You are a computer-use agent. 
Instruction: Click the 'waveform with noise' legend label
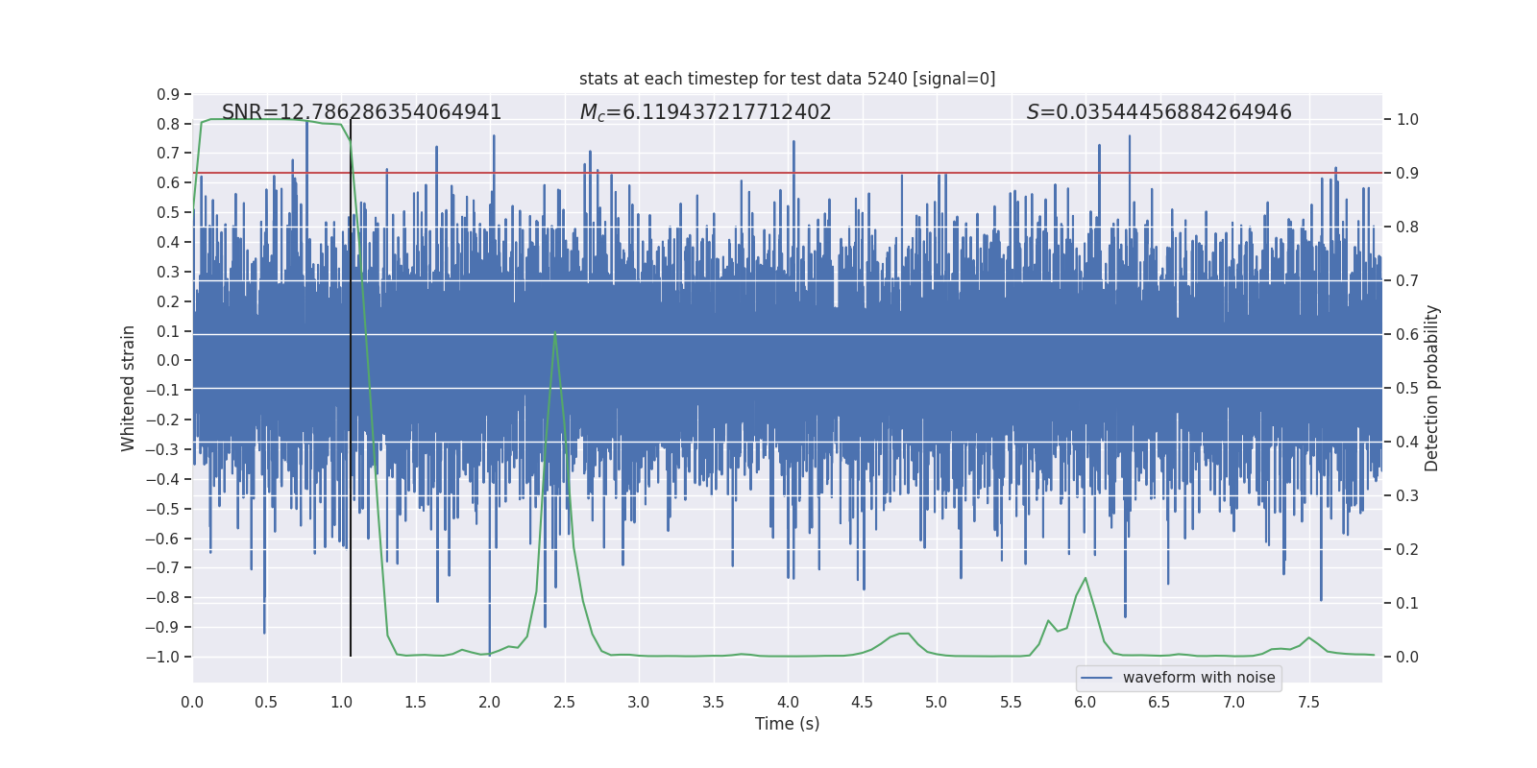click(x=1199, y=678)
